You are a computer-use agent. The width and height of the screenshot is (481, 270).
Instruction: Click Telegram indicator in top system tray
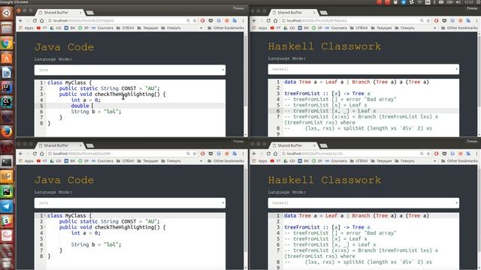click(404, 2)
